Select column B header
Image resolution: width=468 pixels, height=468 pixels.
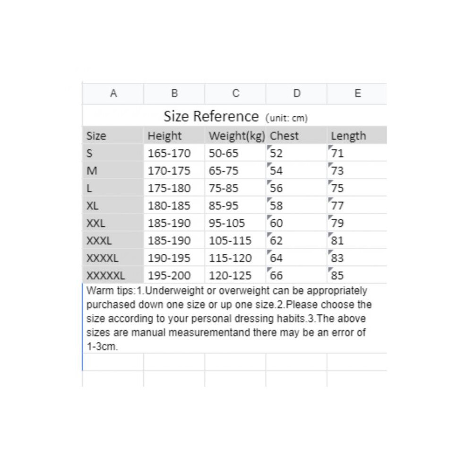tap(174, 94)
